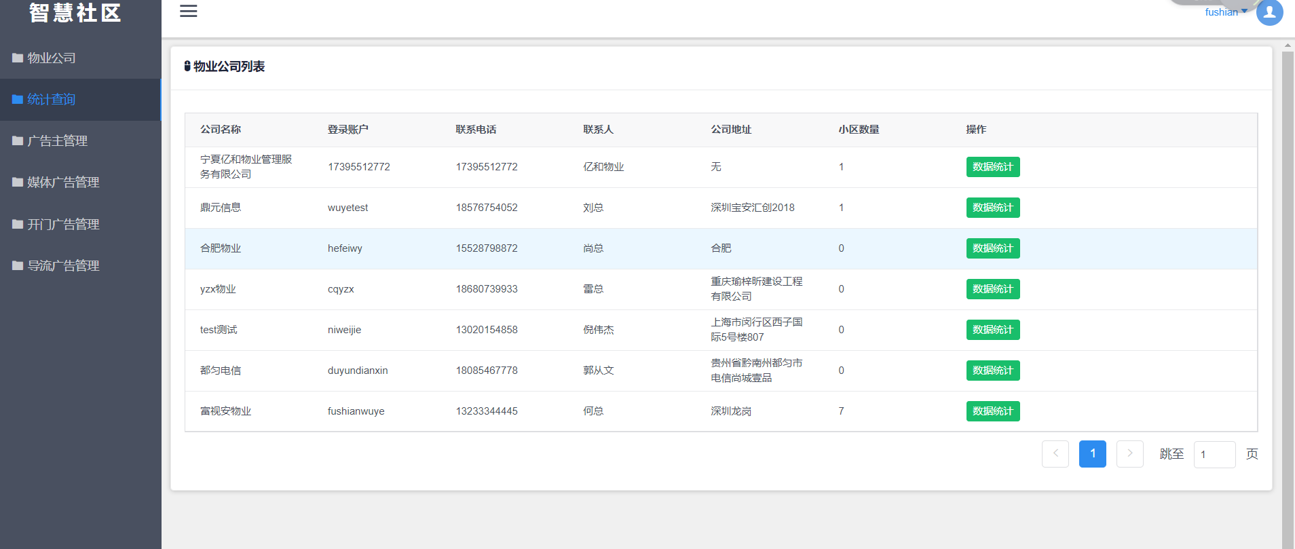Open 统计查询 sidebar menu

(x=80, y=100)
